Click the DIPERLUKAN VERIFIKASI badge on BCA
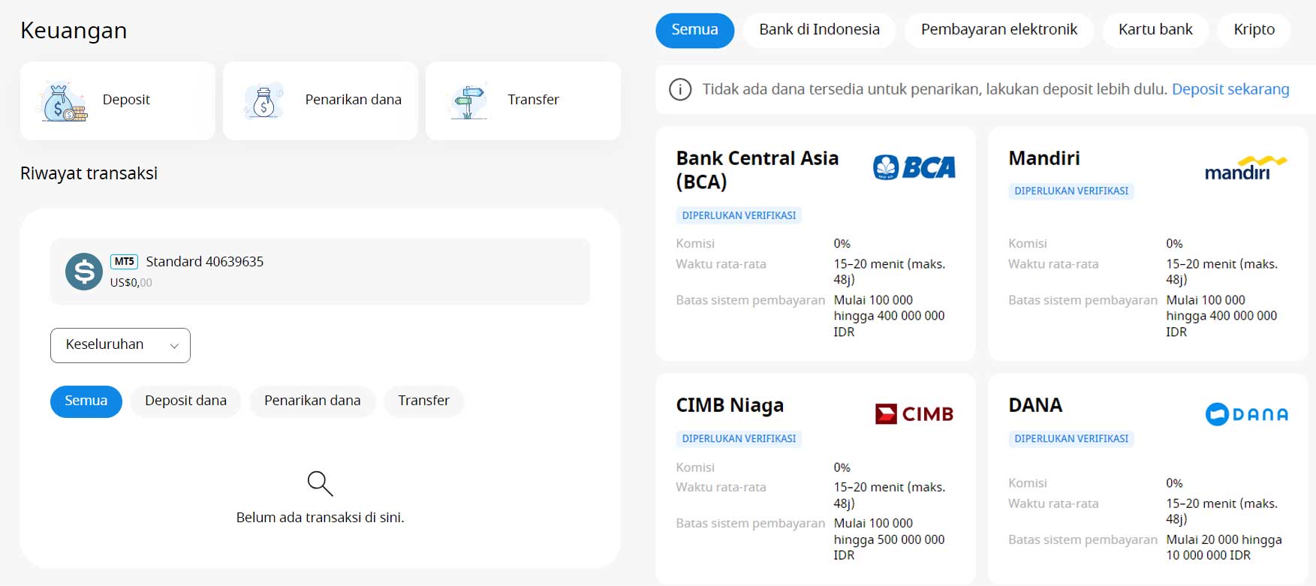The width and height of the screenshot is (1316, 586). (x=739, y=215)
